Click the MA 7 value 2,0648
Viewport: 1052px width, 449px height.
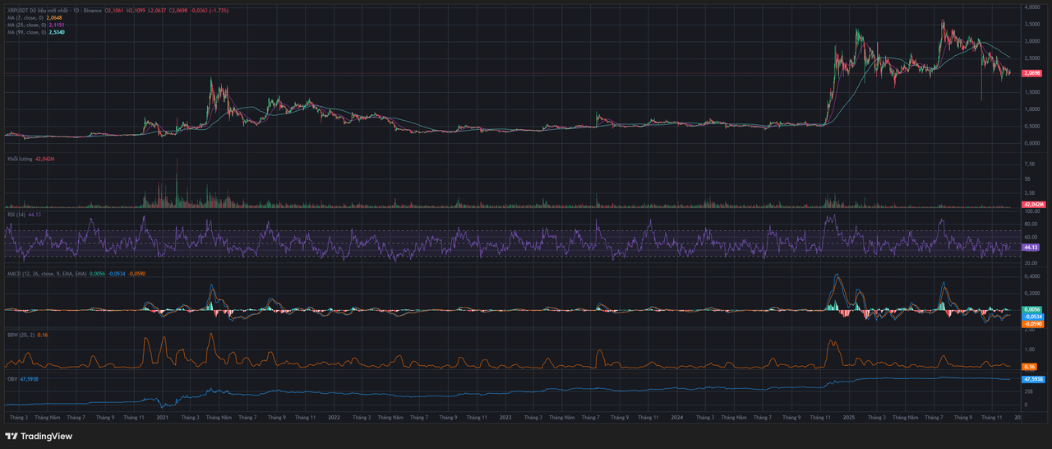(55, 17)
